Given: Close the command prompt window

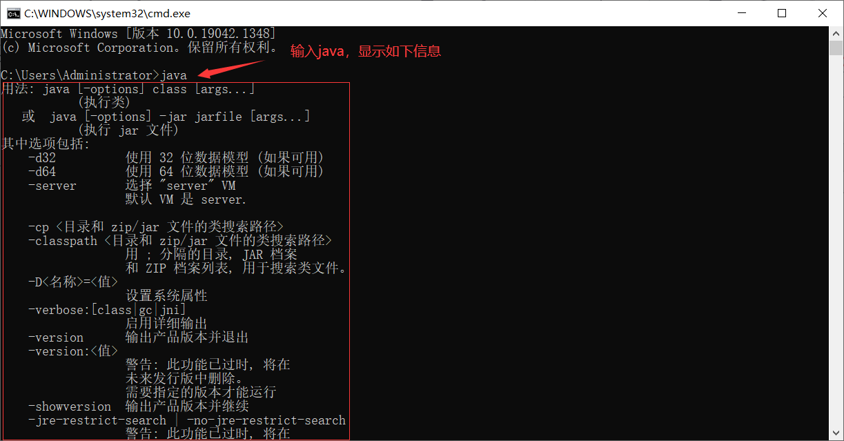Looking at the screenshot, I should (823, 13).
